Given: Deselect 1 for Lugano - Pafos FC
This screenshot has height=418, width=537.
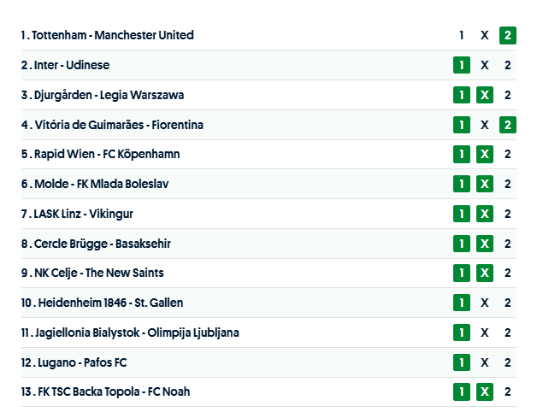Looking at the screenshot, I should [462, 362].
